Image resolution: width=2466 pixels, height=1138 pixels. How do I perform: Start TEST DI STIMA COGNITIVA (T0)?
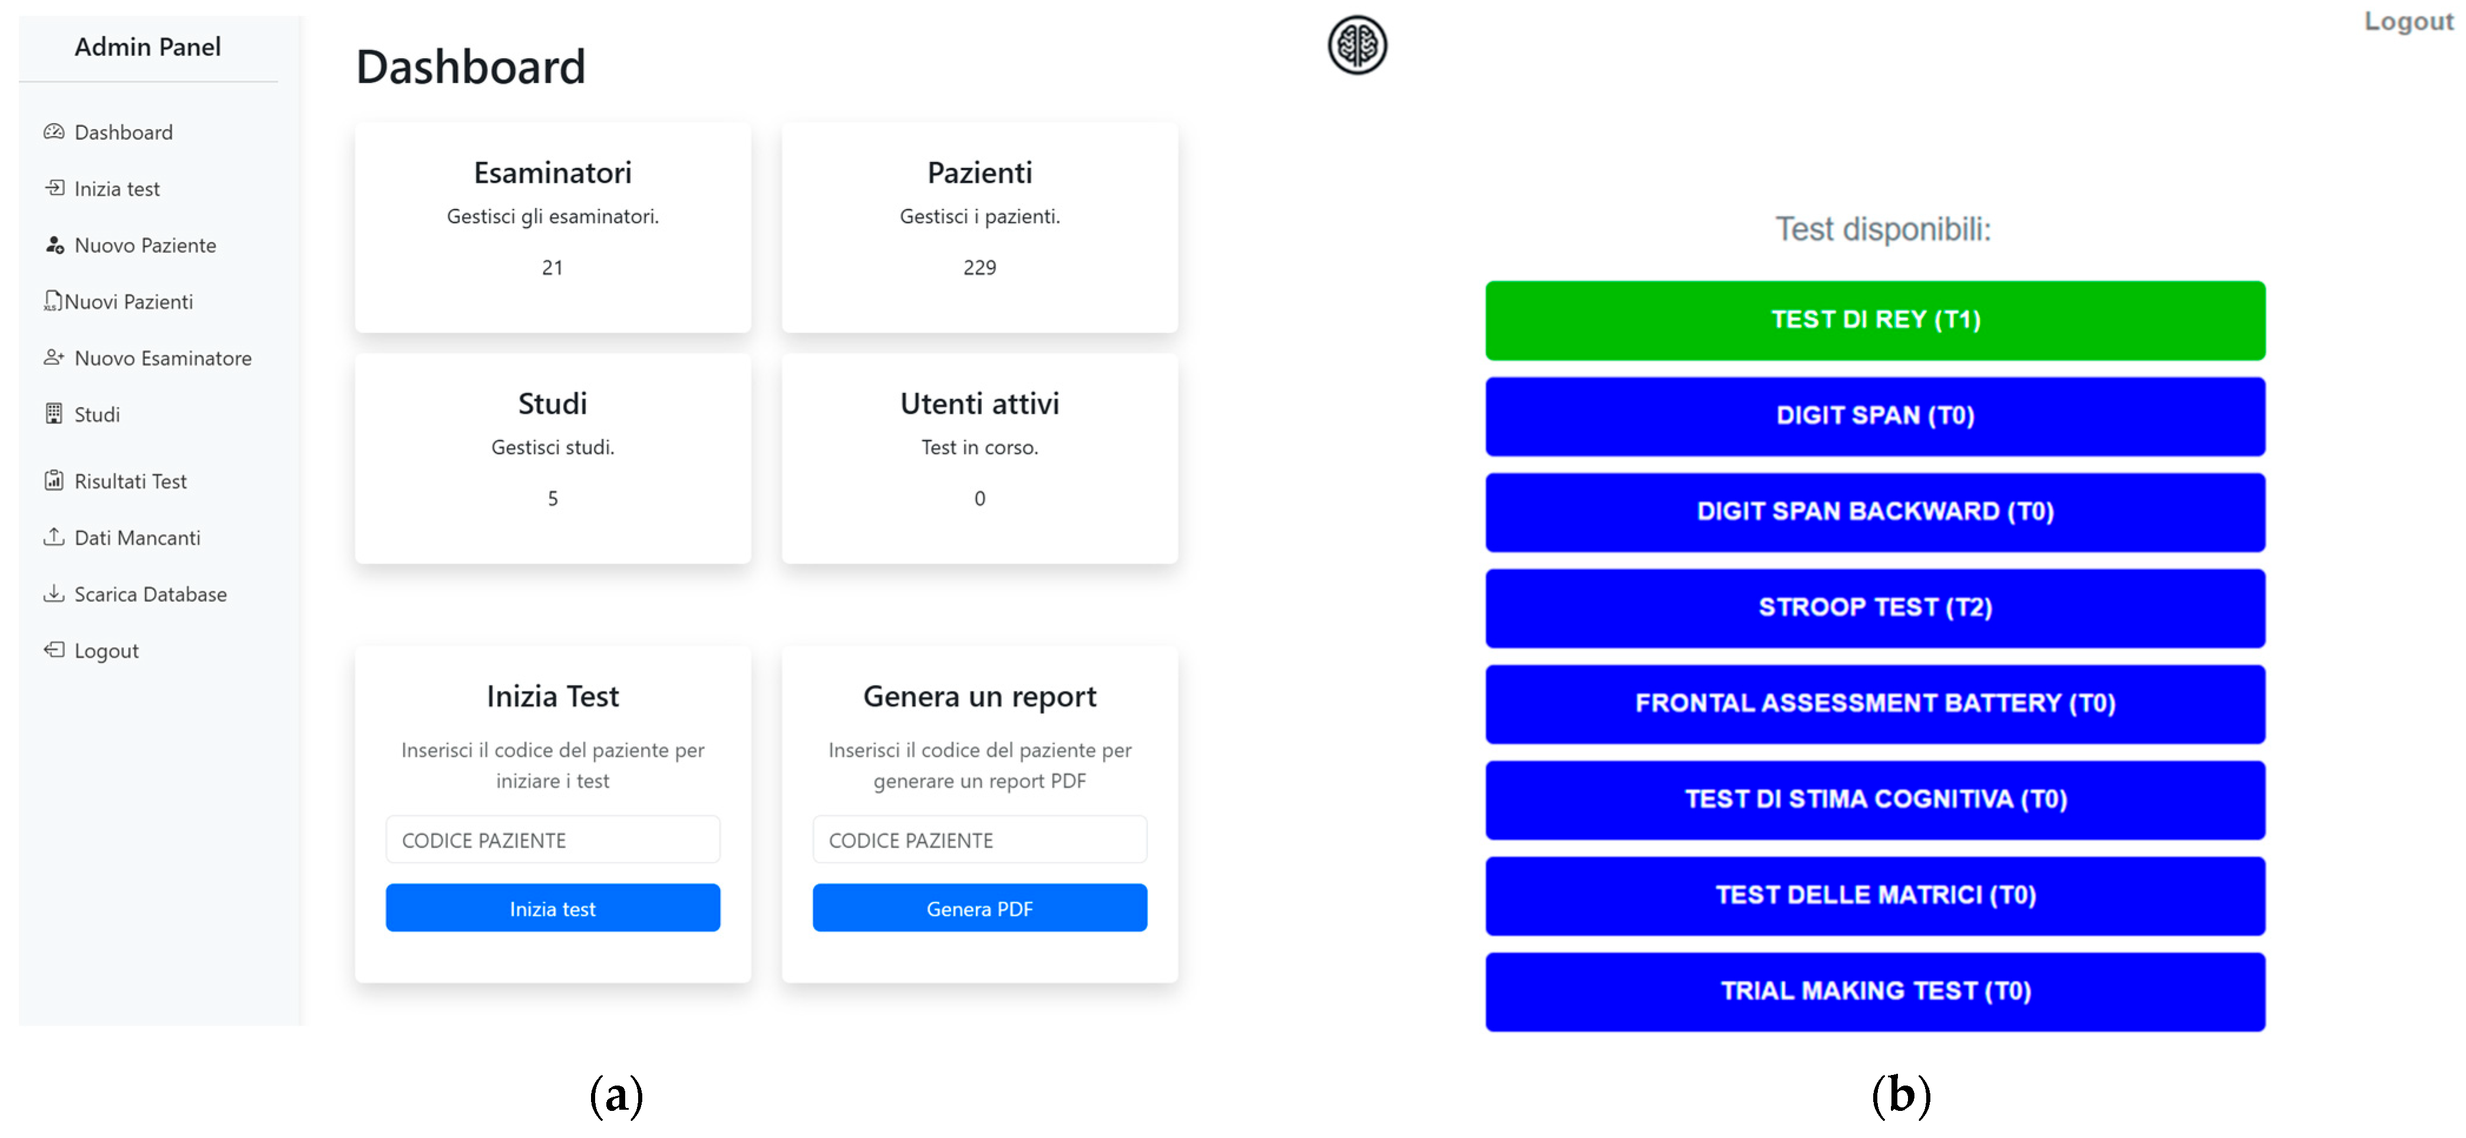click(x=1874, y=799)
